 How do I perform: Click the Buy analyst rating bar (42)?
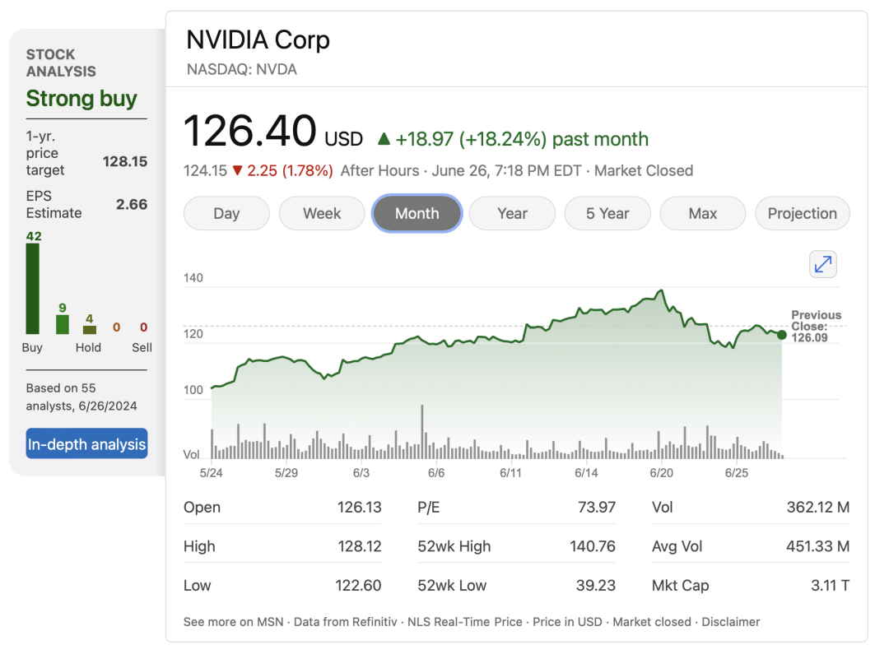(x=33, y=289)
